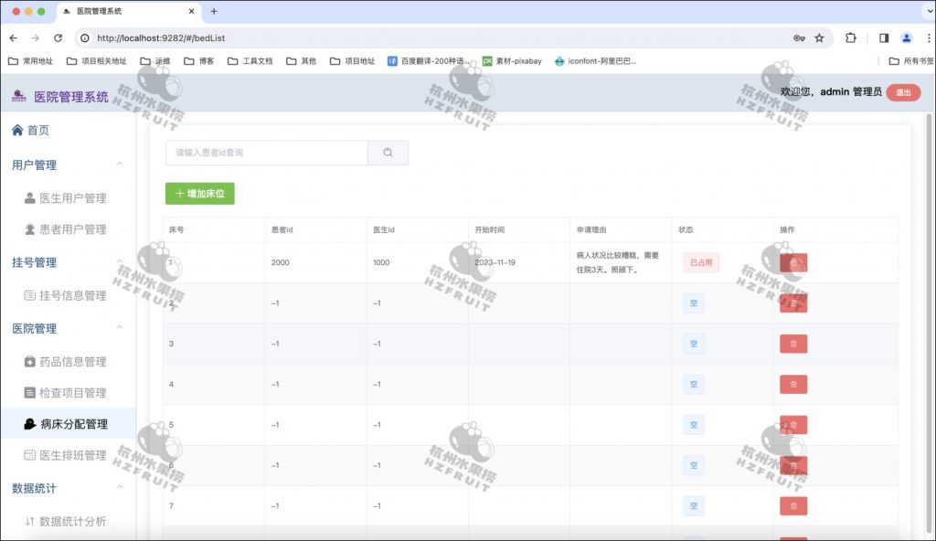Reload the page with browser refresh icon

(x=58, y=38)
